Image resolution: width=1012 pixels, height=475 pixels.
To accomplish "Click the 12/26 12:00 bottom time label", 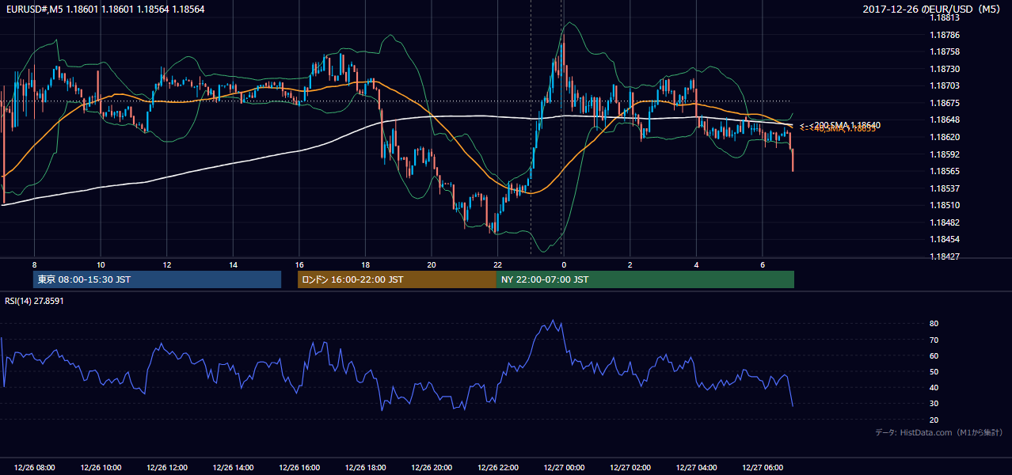I will point(167,468).
